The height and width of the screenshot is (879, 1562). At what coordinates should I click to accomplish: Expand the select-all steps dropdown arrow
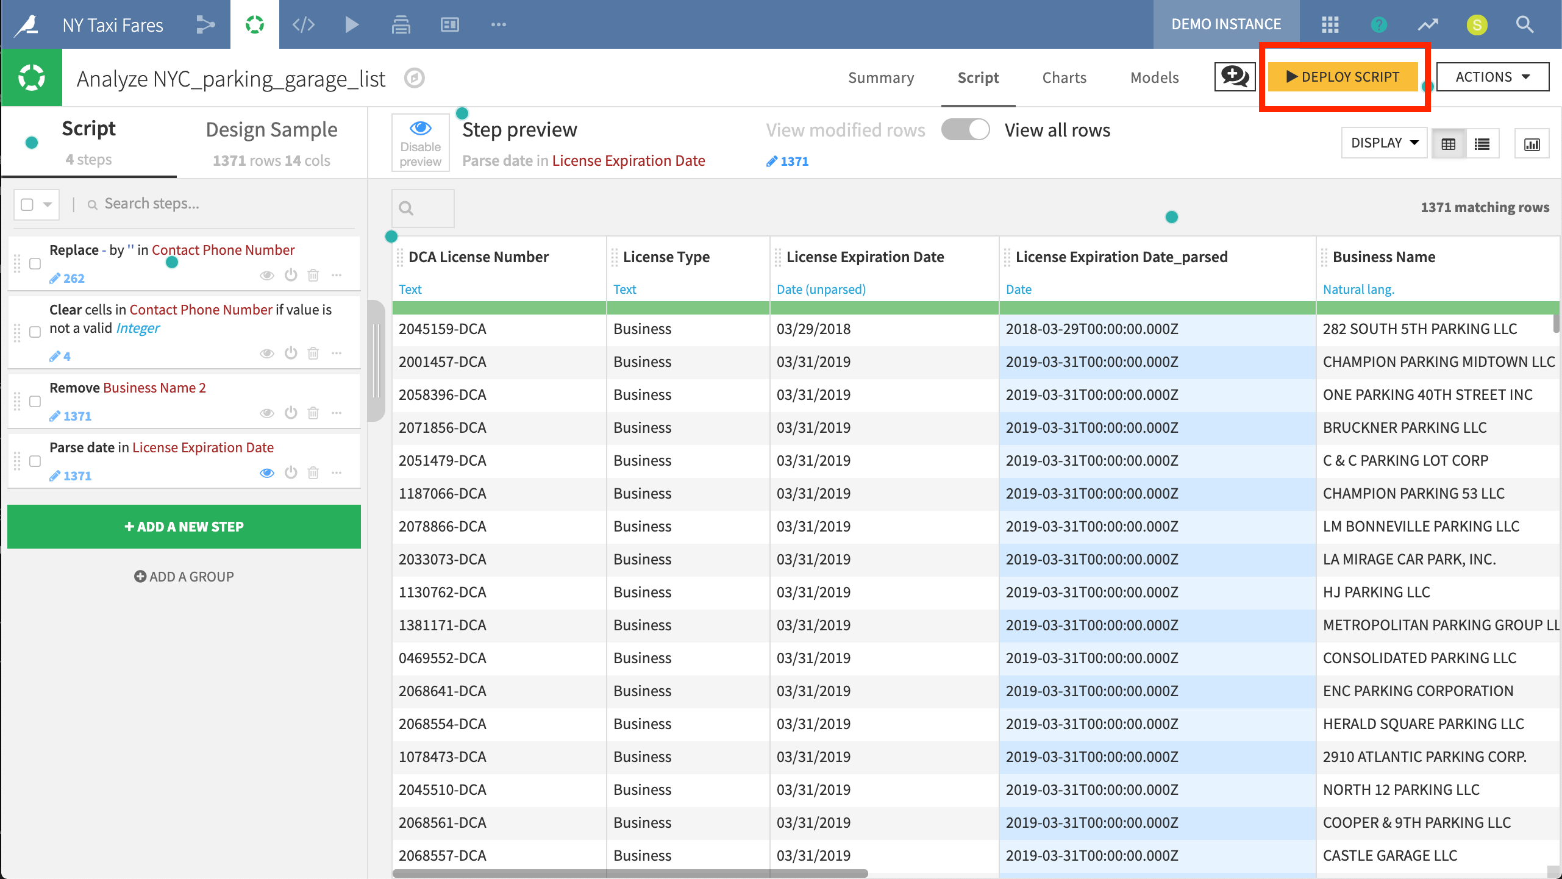coord(48,204)
